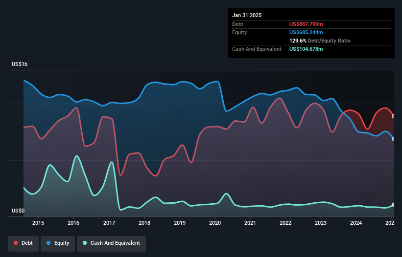Click the US$0 y-axis label
Viewport: 402px width, 257px height.
(18, 211)
